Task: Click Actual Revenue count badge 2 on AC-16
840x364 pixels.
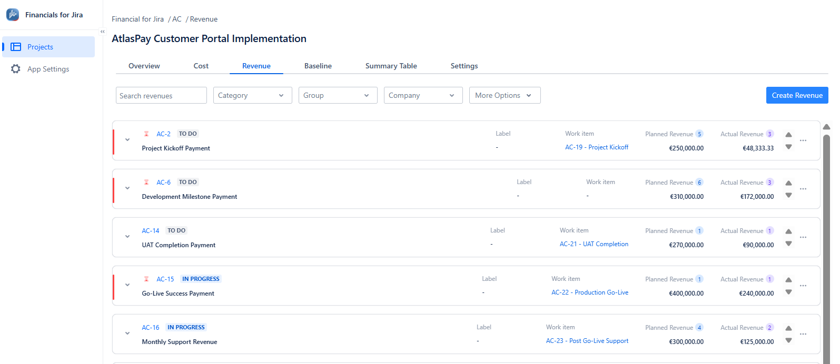Action: (x=769, y=327)
